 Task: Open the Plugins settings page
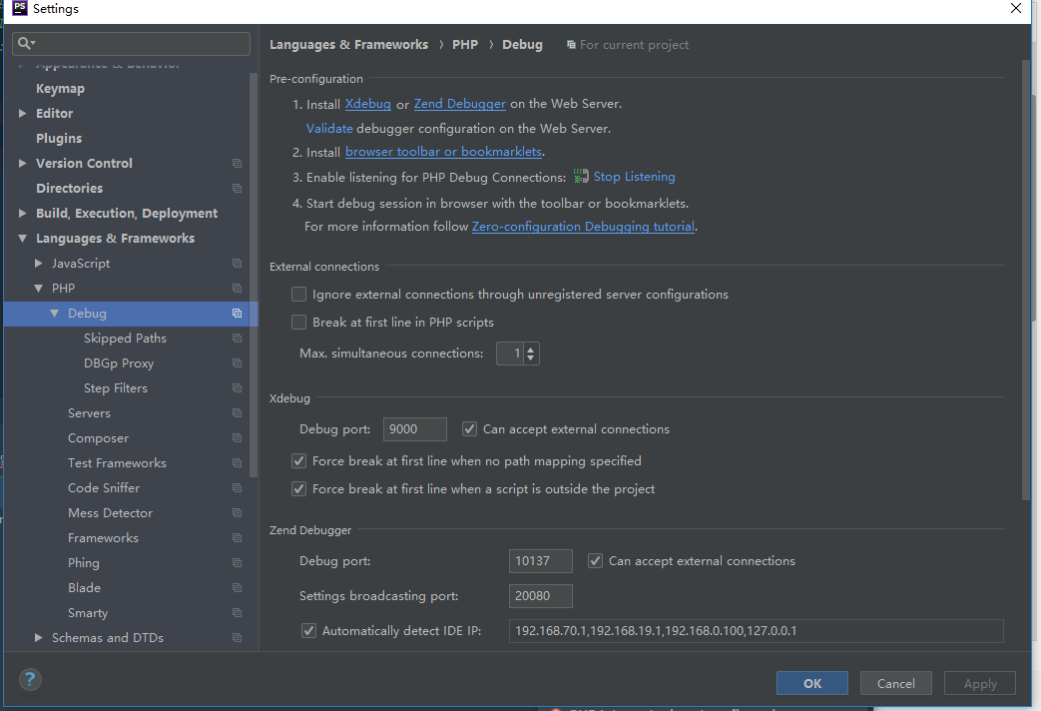point(59,138)
